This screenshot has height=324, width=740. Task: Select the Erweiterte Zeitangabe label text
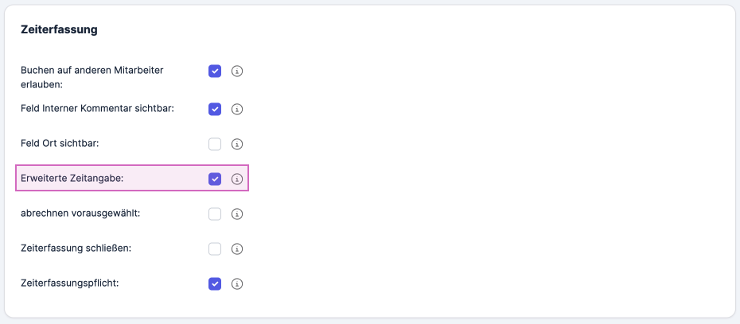[x=72, y=179]
